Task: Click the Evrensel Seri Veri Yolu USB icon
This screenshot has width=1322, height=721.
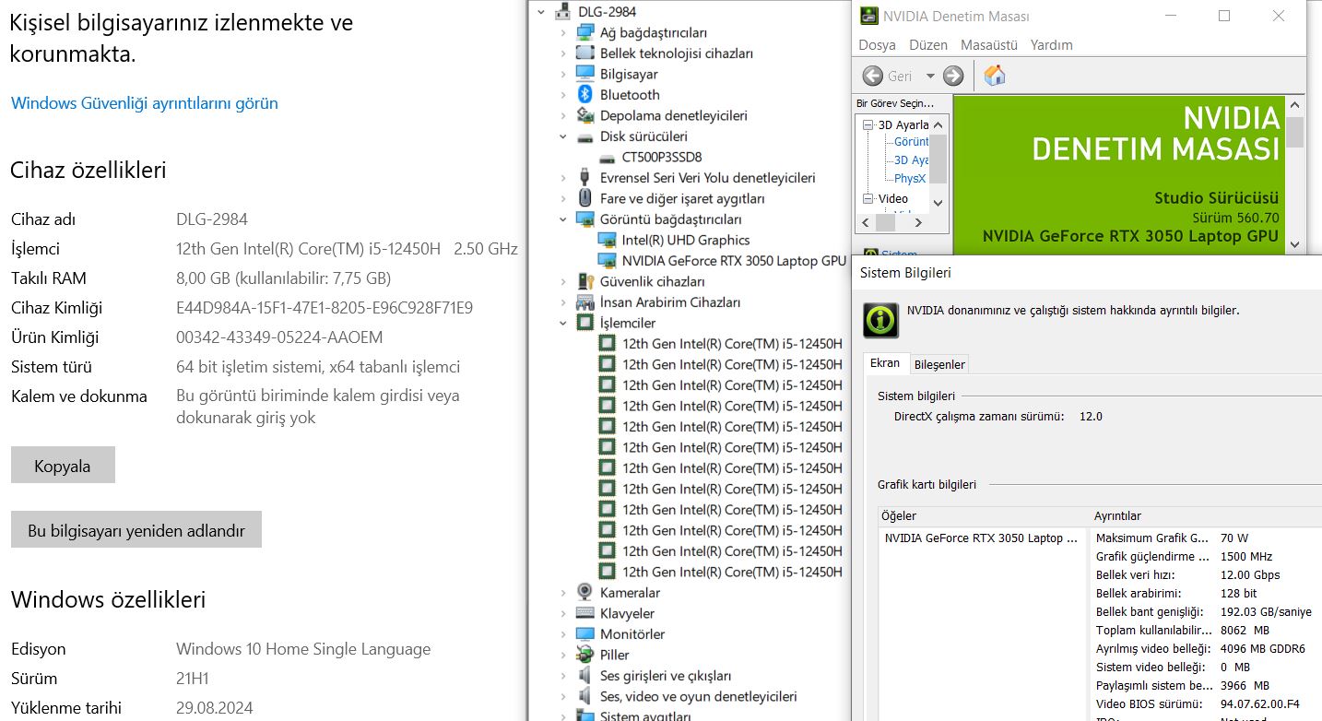Action: pyautogui.click(x=584, y=177)
